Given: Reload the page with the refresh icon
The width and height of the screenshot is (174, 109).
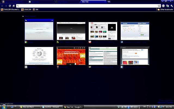Looking at the screenshot, I should point(10,6).
